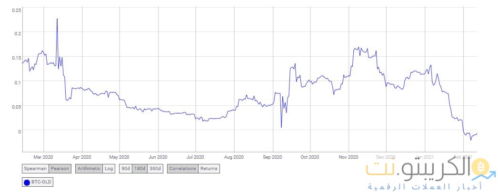The width and height of the screenshot is (498, 192).
Task: Switch correlation method to Spearman
Action: tap(35, 168)
